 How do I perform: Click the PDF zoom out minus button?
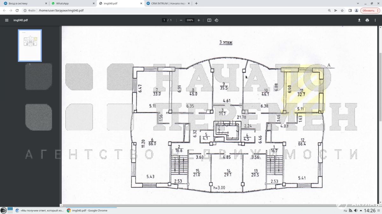pos(181,20)
